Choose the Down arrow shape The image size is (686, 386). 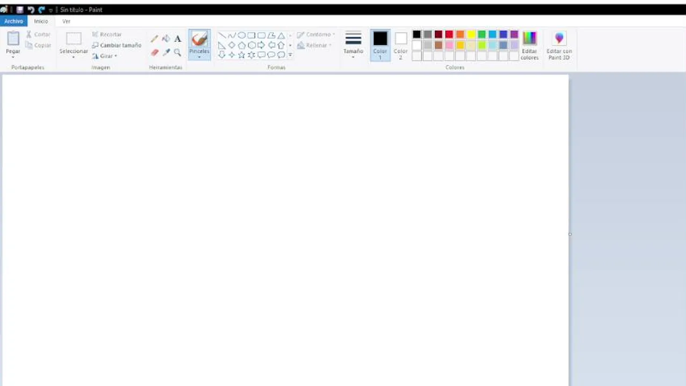tap(222, 55)
